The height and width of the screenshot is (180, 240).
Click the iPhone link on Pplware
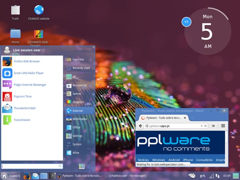click(x=188, y=160)
